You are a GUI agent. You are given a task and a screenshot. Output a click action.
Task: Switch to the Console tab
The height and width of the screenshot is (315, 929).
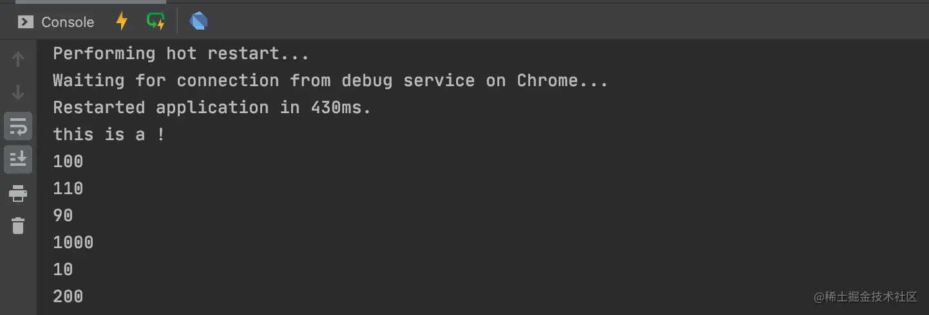pos(57,22)
